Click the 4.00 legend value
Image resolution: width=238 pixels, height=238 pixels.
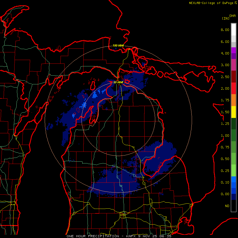(x=225, y=53)
